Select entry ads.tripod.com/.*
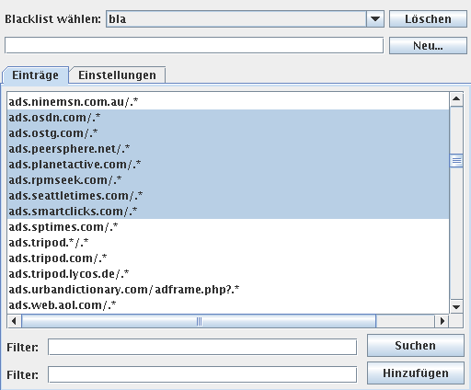This screenshot has height=390, width=471. [228, 258]
